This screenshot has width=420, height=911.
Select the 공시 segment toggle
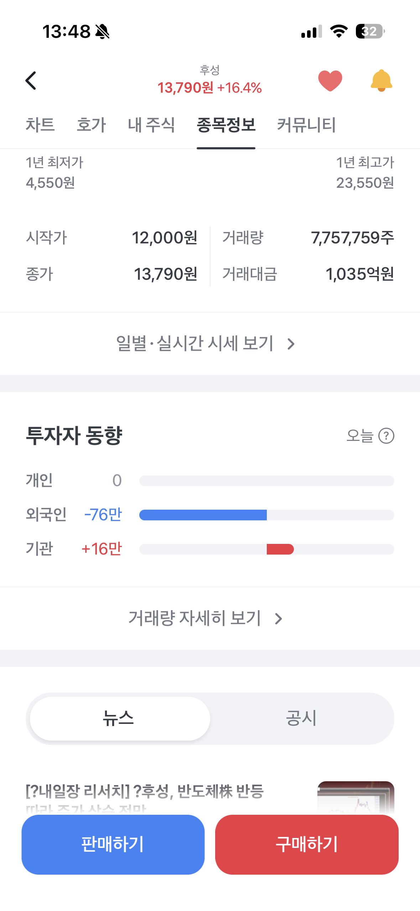(x=301, y=718)
